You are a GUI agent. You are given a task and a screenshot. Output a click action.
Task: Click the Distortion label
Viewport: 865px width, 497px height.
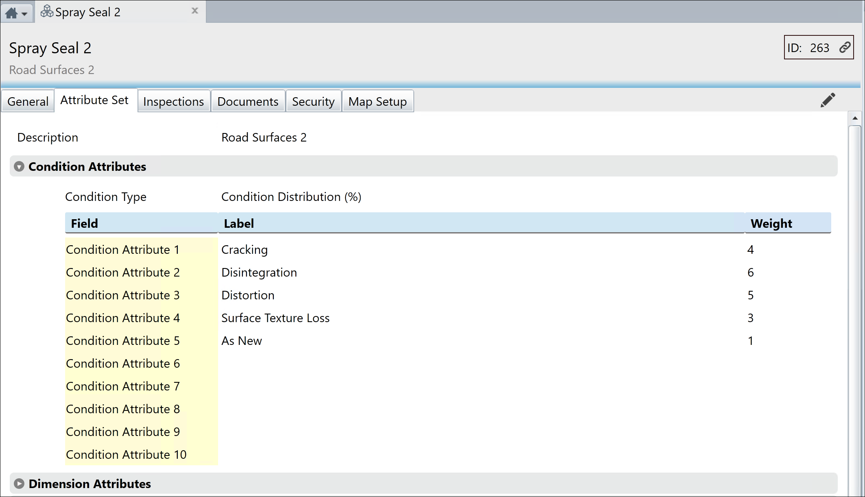pos(248,295)
